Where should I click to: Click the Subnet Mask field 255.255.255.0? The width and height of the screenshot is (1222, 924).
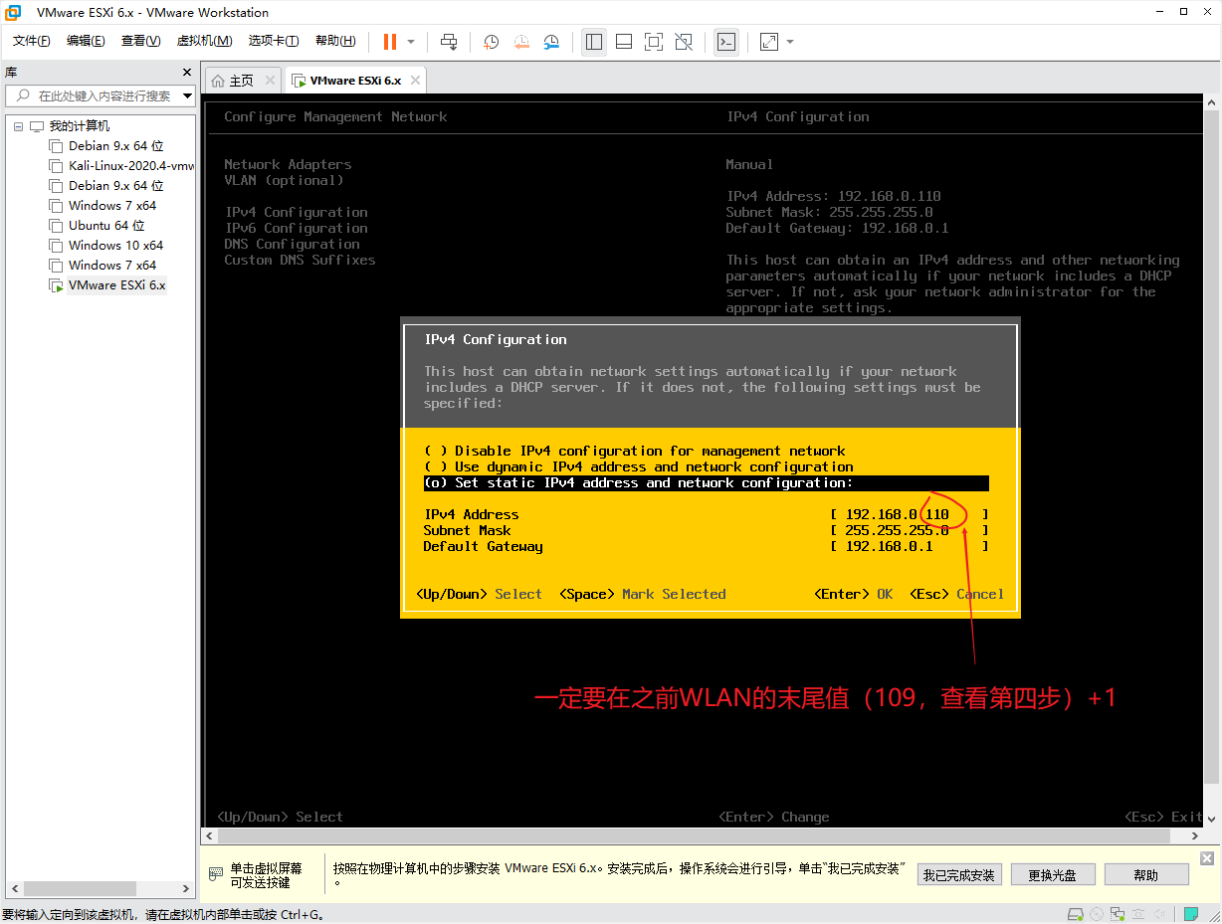click(x=910, y=530)
